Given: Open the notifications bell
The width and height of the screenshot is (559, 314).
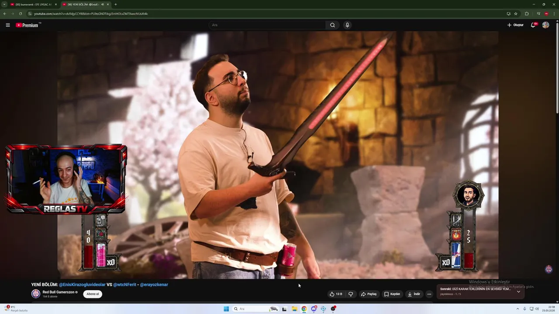Looking at the screenshot, I should [x=533, y=25].
